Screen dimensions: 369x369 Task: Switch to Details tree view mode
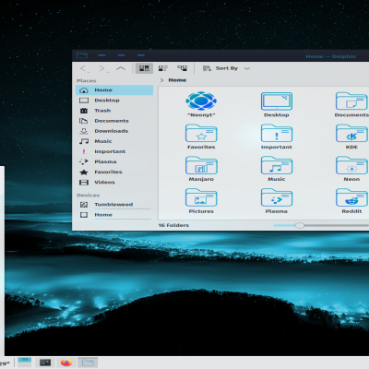point(183,68)
